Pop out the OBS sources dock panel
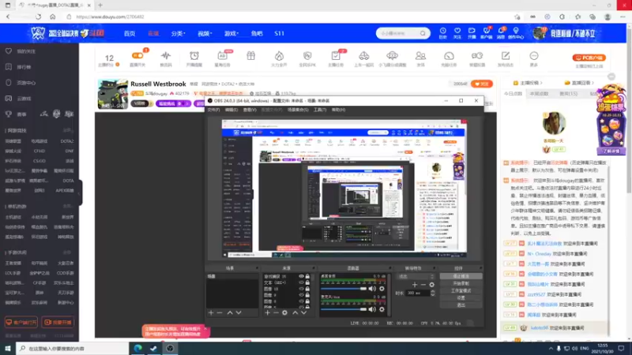632x355 pixels. pyautogui.click(x=314, y=268)
